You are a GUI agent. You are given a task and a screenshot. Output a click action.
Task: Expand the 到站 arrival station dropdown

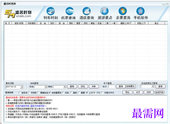click(x=64, y=87)
